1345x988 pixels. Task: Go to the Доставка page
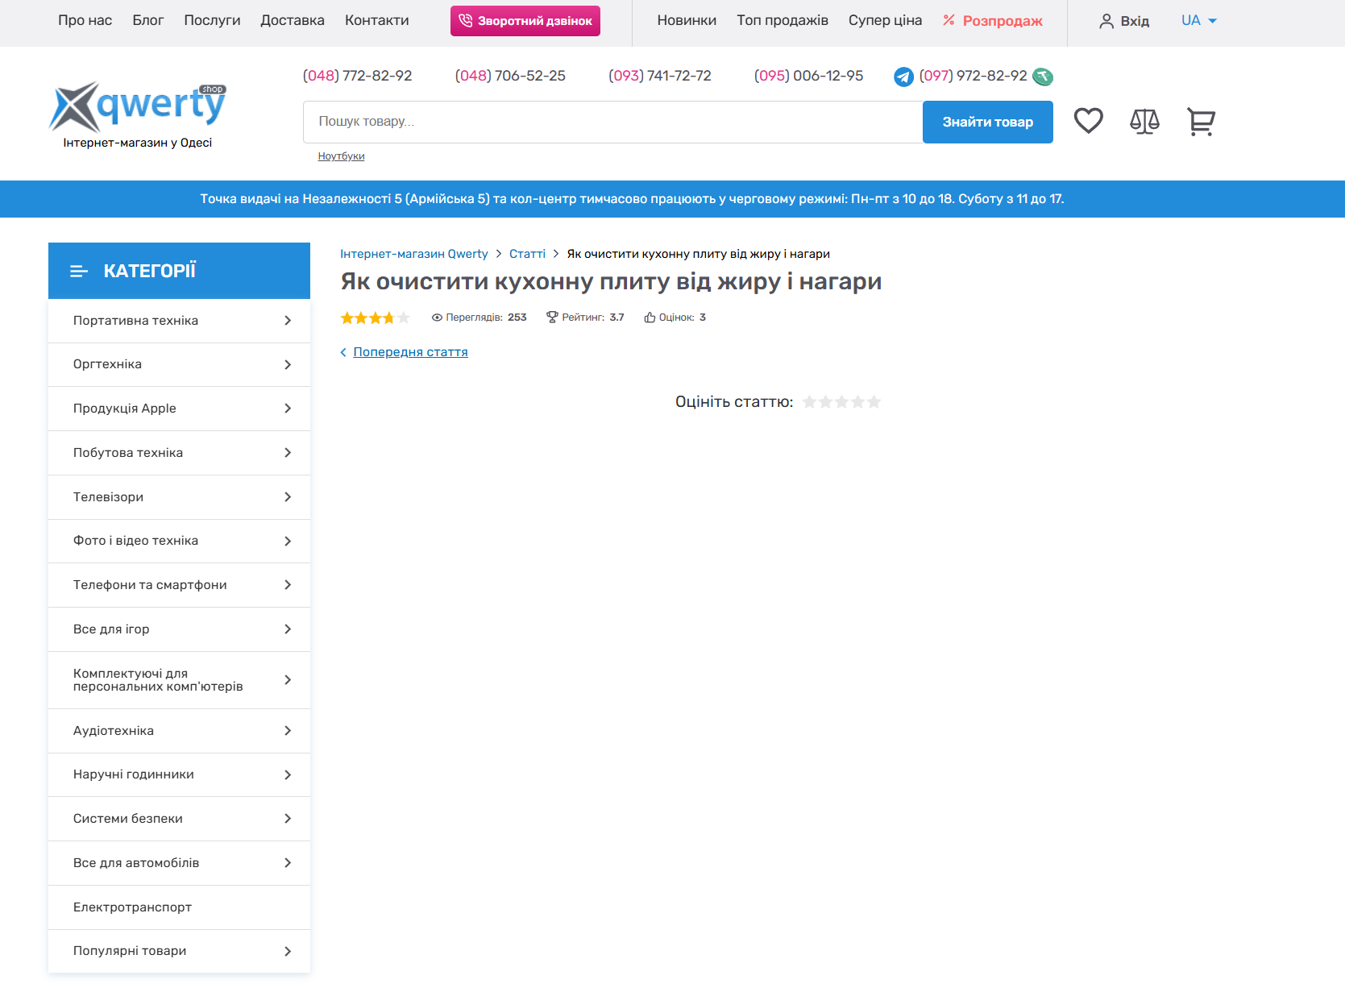click(x=292, y=21)
